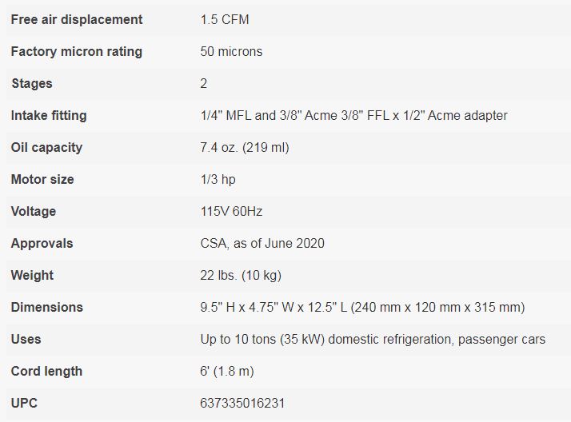Click the Dimensions row label
This screenshot has width=571, height=422.
tap(47, 307)
